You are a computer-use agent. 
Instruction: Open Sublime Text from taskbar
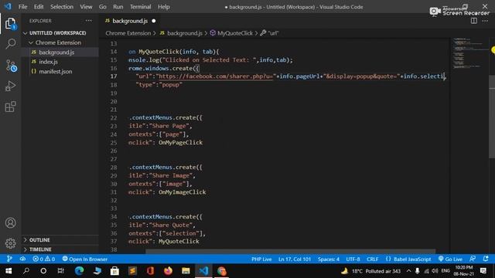132,271
